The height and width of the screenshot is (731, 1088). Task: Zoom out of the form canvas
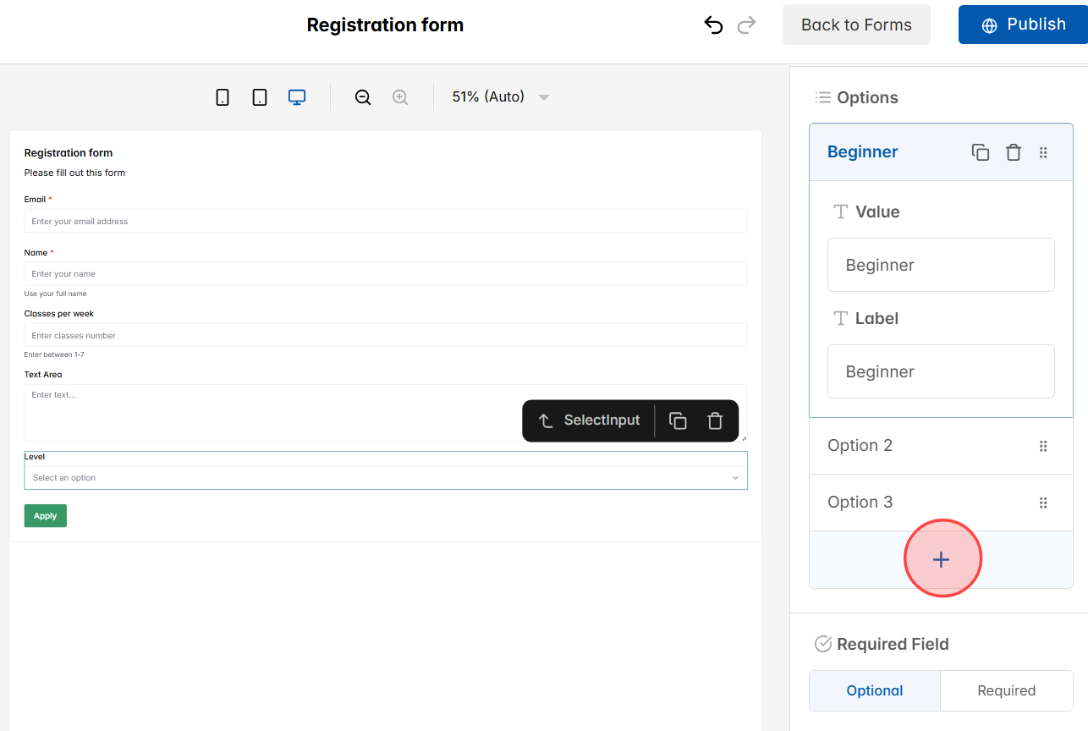[362, 96]
